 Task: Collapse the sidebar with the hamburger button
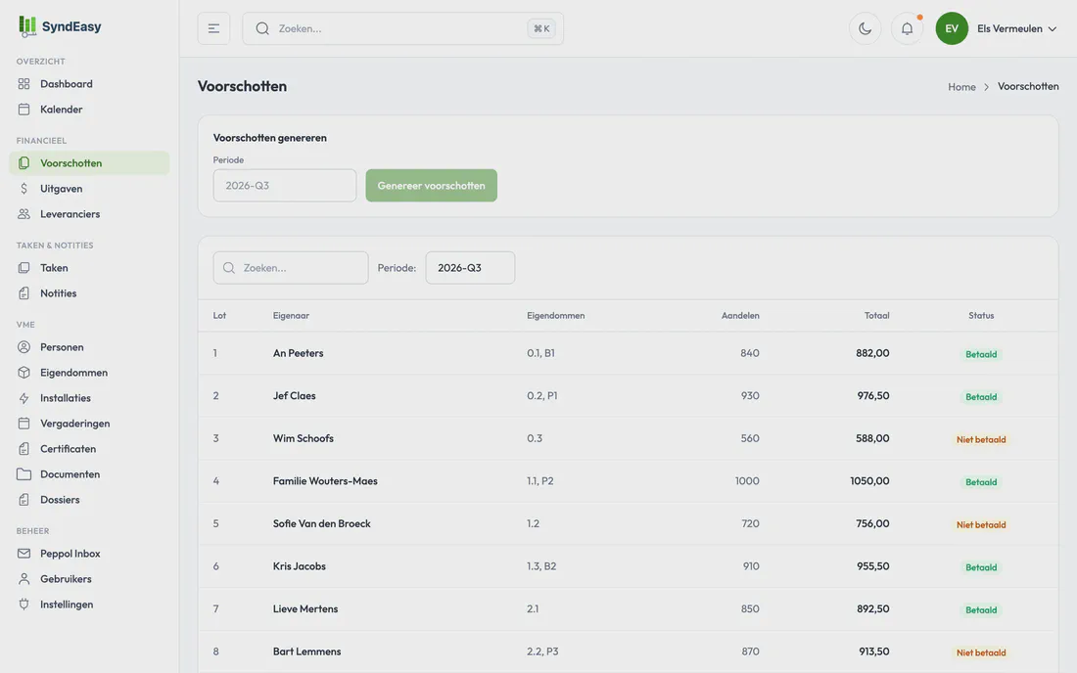tap(213, 28)
